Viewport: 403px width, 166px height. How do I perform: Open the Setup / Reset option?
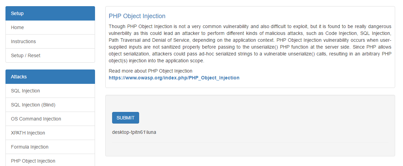pyautogui.click(x=50, y=55)
